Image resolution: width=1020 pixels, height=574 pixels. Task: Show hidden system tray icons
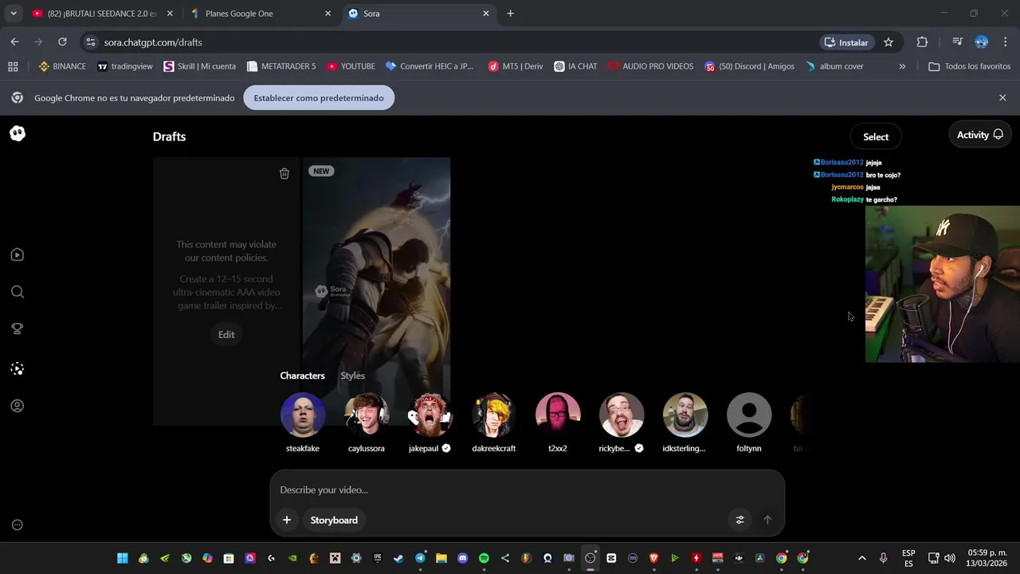[x=861, y=558]
